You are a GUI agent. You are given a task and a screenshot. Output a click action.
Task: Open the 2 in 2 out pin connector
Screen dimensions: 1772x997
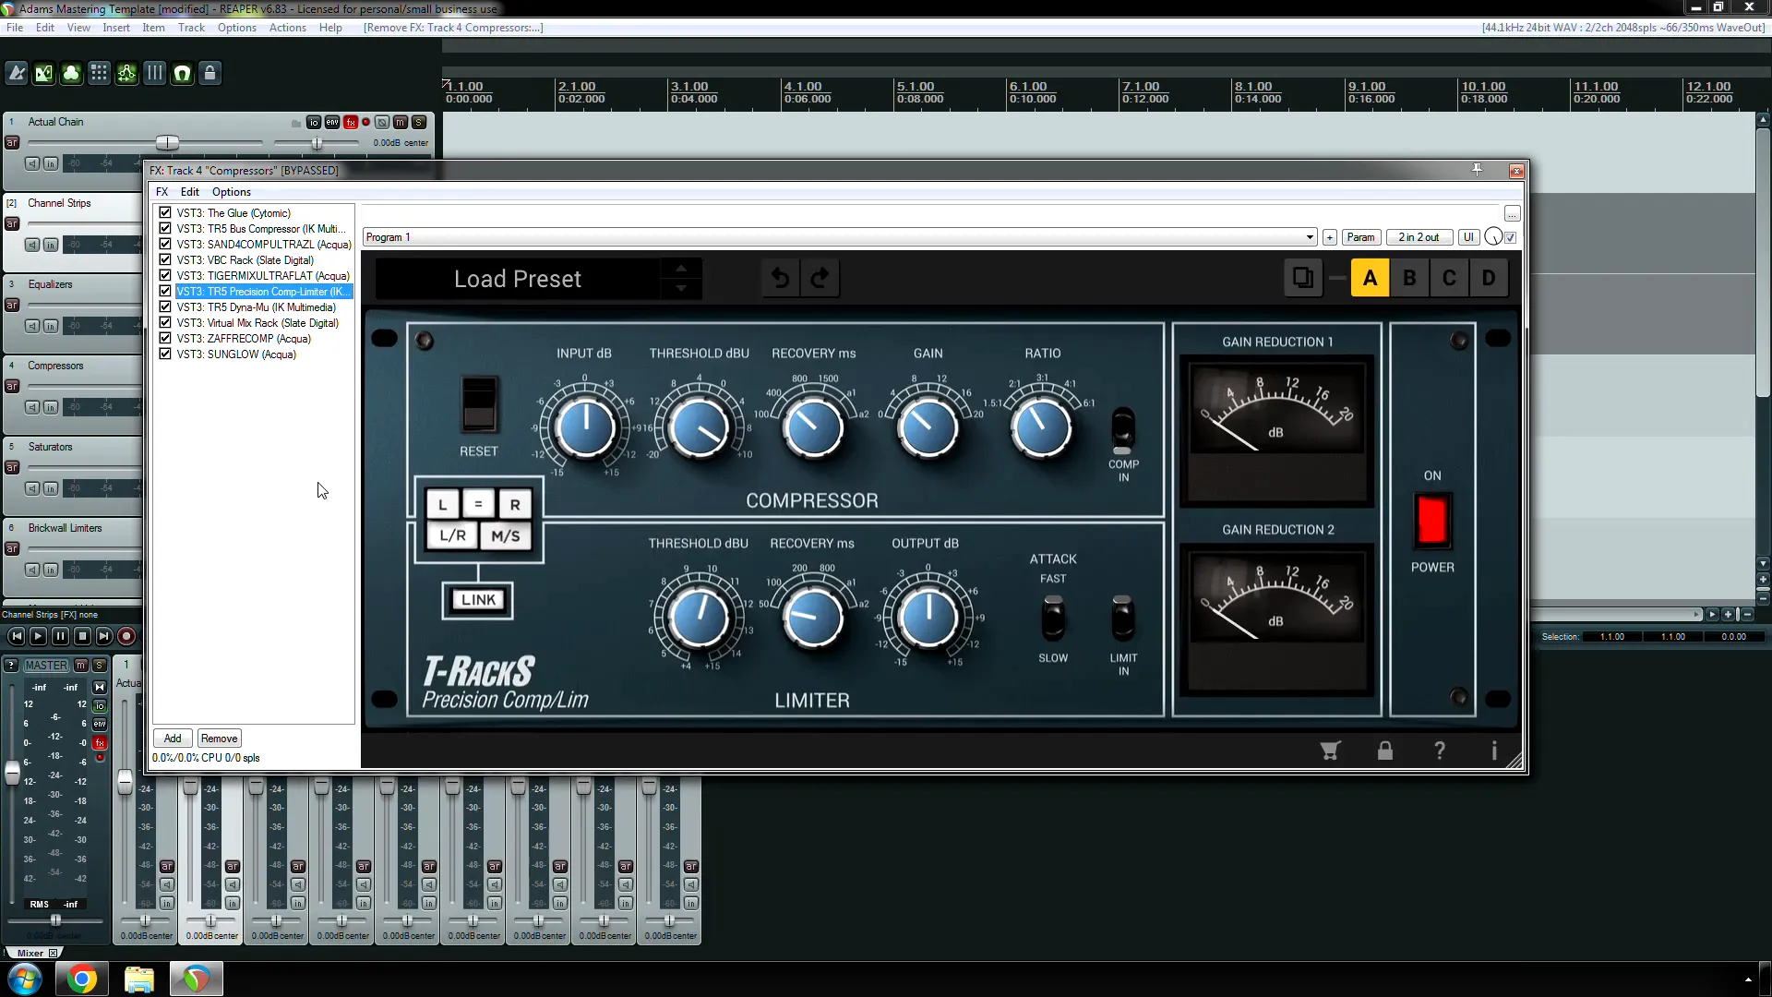(x=1419, y=237)
